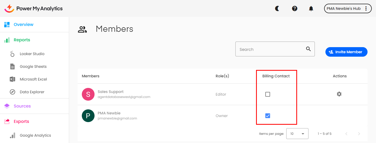Open the Overview section

24,24
